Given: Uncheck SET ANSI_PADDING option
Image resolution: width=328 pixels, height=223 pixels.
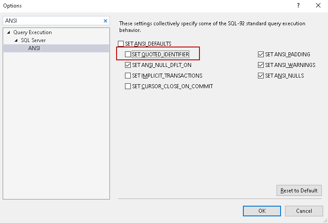Looking at the screenshot, I should coord(261,55).
